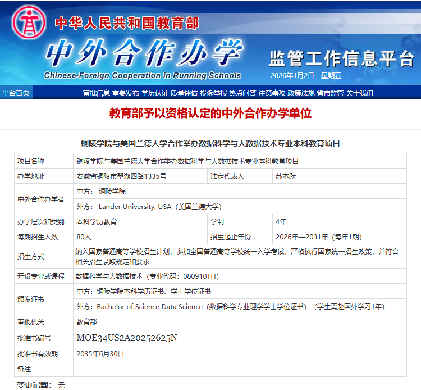Open the 政策法规 page

coord(301,93)
